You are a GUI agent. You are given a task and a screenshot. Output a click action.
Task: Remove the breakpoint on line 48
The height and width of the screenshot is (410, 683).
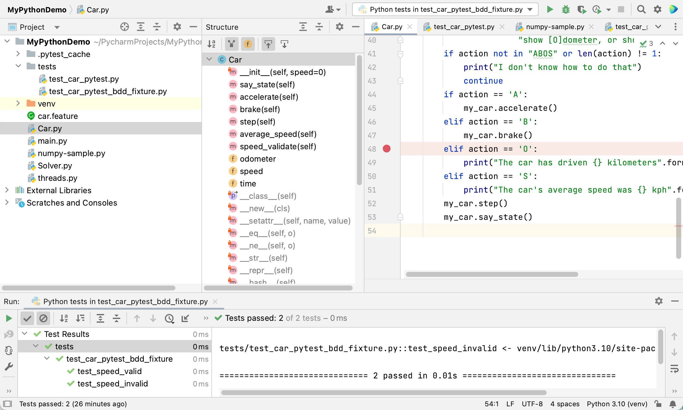pos(386,149)
